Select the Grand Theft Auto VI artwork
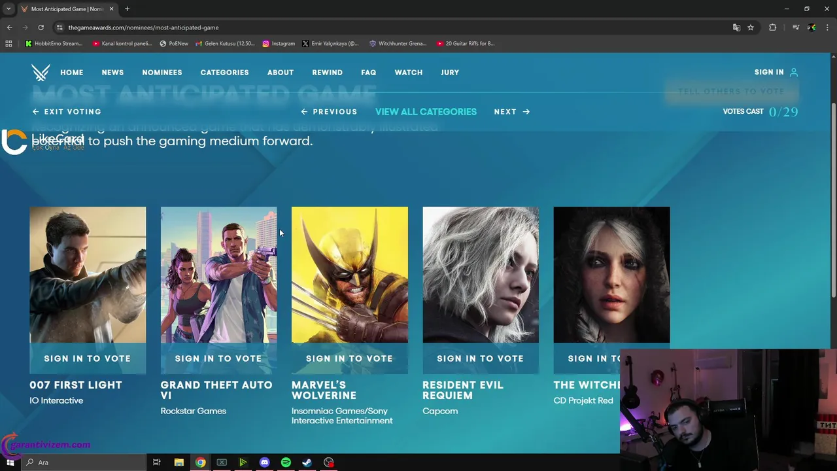This screenshot has height=471, width=837. pos(218,275)
